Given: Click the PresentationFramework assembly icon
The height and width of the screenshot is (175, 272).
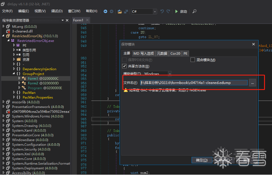Looking at the screenshot, I should point(8,107).
